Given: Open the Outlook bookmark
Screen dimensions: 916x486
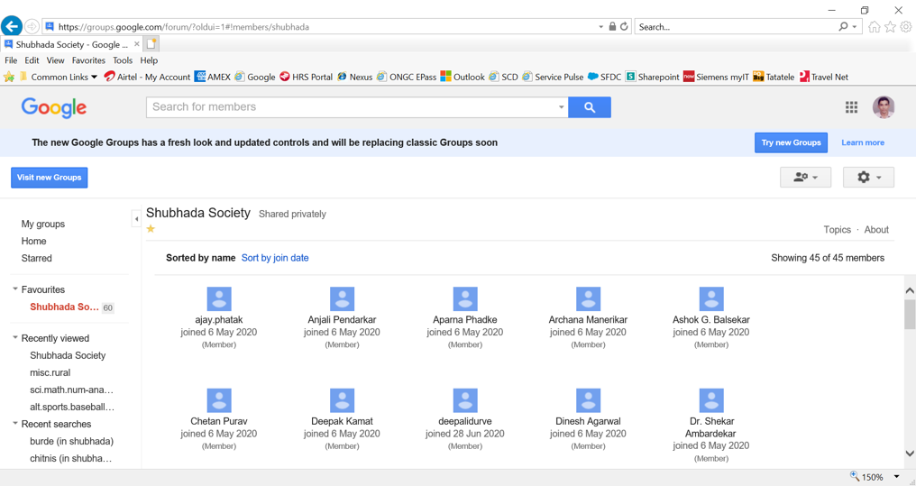Looking at the screenshot, I should (x=463, y=77).
